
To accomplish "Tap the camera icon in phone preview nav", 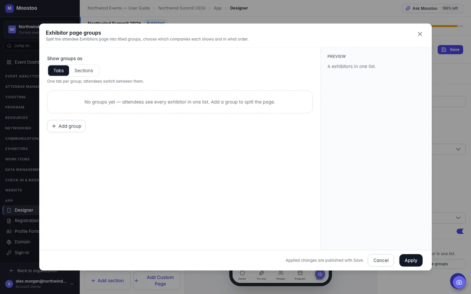I will pyautogui.click(x=320, y=274).
